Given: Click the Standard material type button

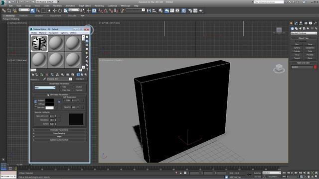Looking at the screenshot, I should (x=80, y=79).
